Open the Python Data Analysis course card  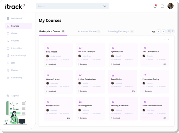90,82
